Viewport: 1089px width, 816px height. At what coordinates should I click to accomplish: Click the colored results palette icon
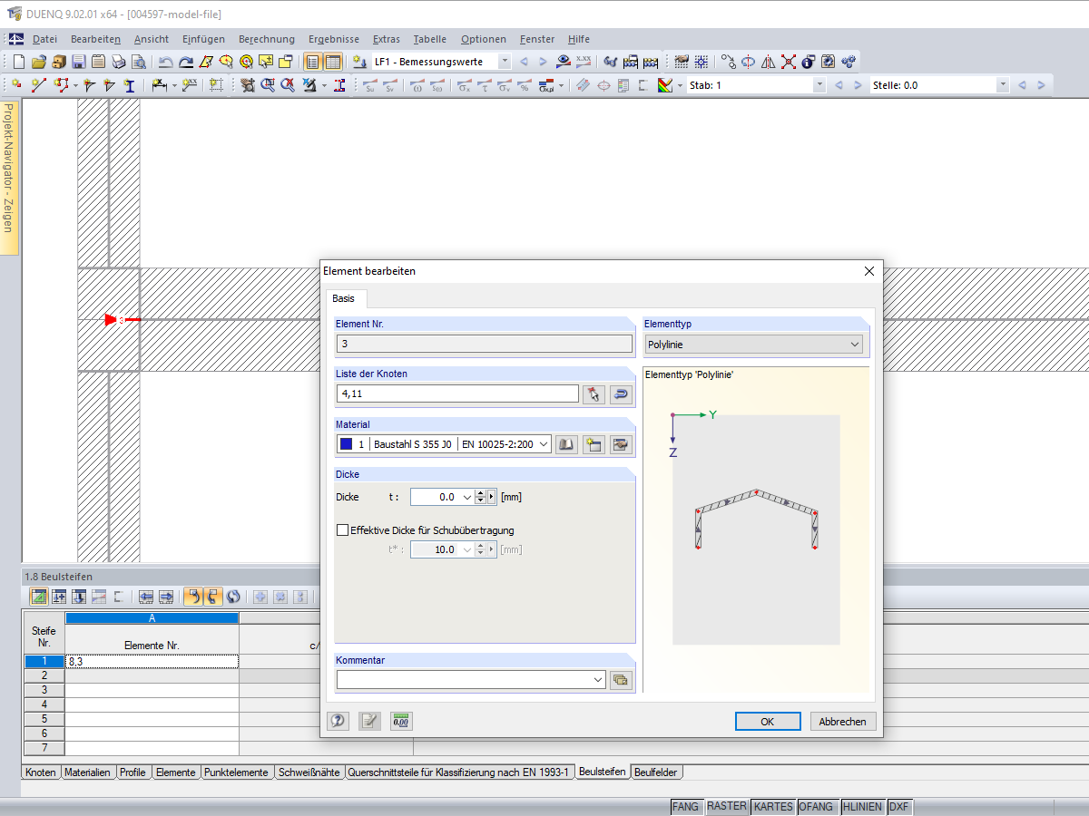point(665,85)
